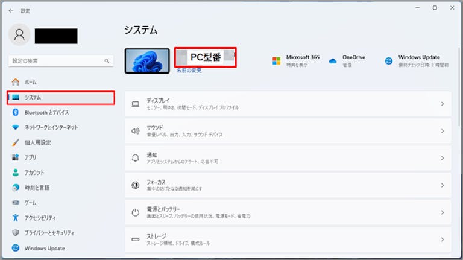Viewport: 463px width, 260px height.
Task: Expand the 通知 row chevron
Action: pos(443,158)
